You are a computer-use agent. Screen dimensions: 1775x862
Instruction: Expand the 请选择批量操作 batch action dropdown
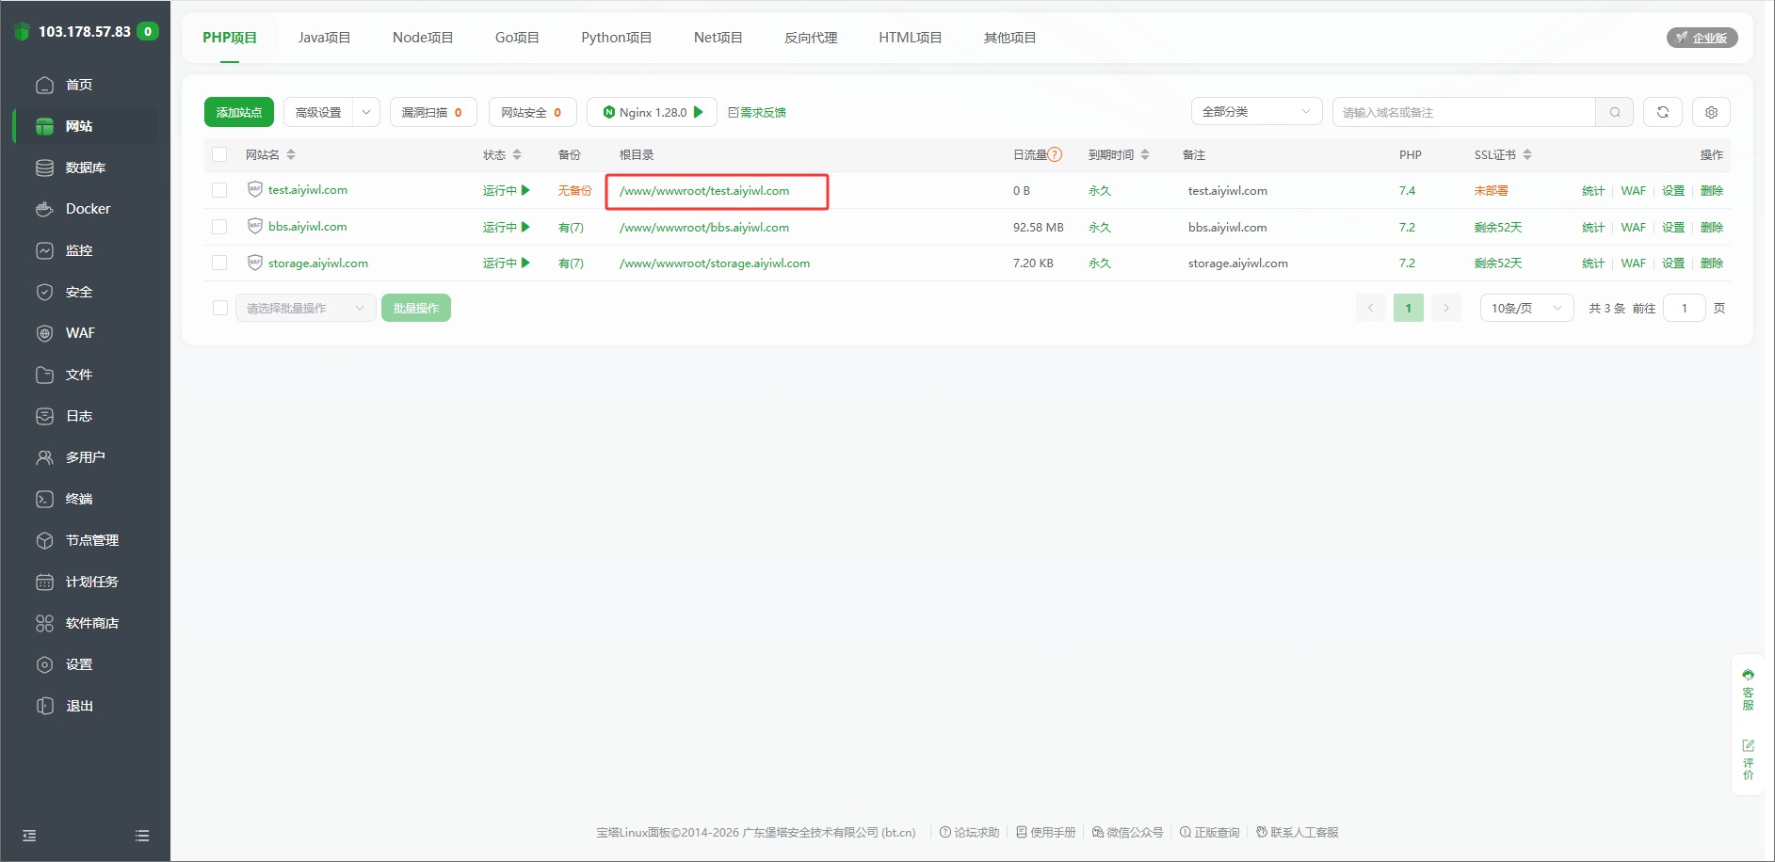(304, 308)
